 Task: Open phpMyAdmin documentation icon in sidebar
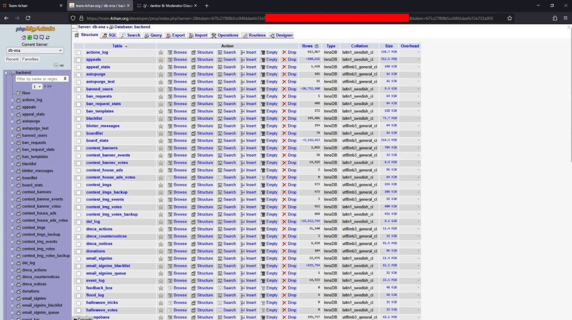point(36,37)
